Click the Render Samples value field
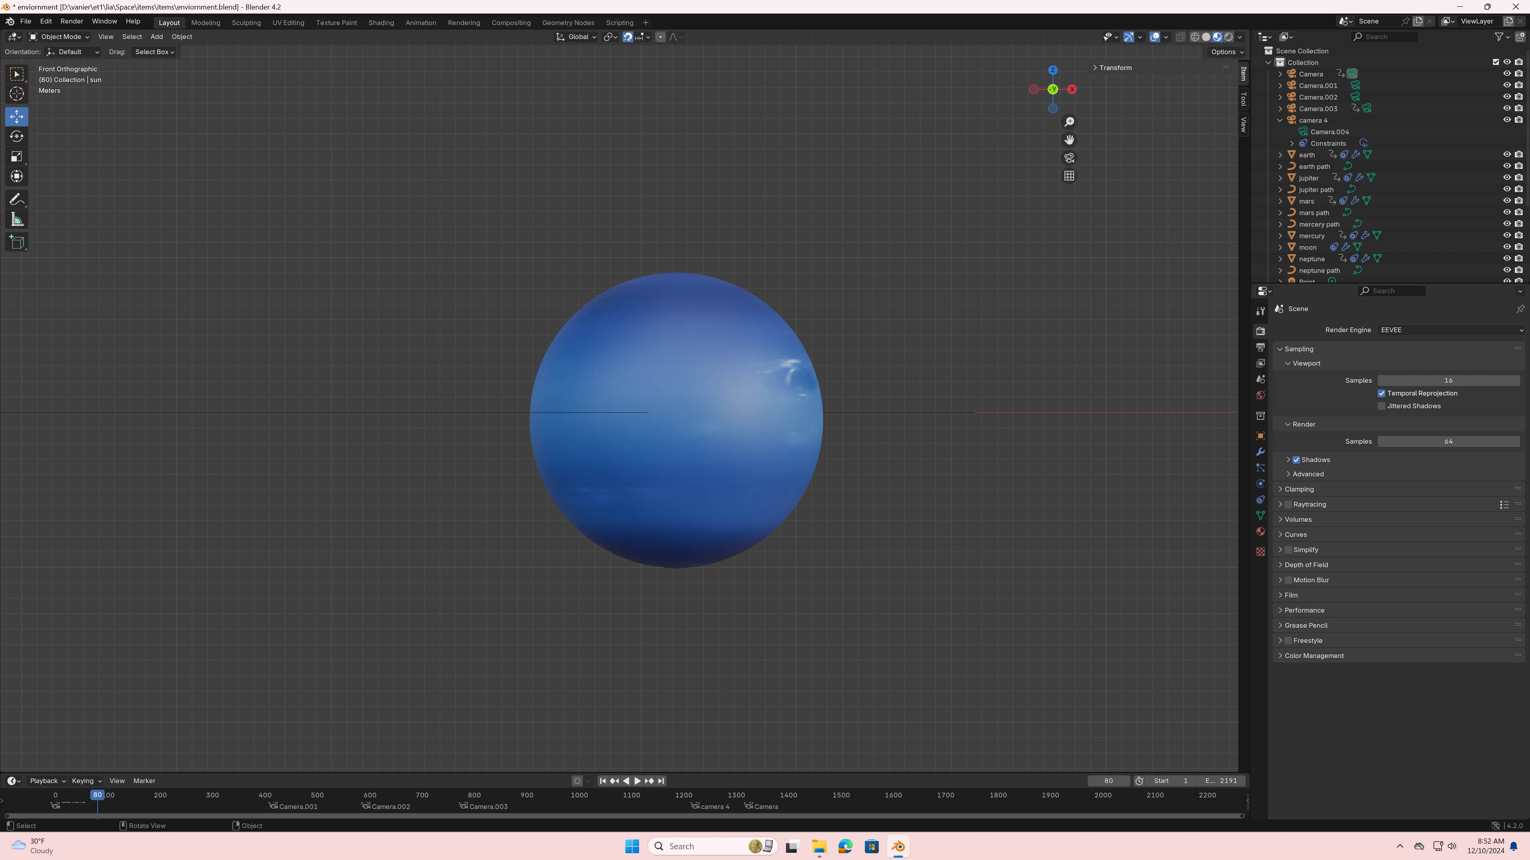The image size is (1530, 860). point(1448,442)
